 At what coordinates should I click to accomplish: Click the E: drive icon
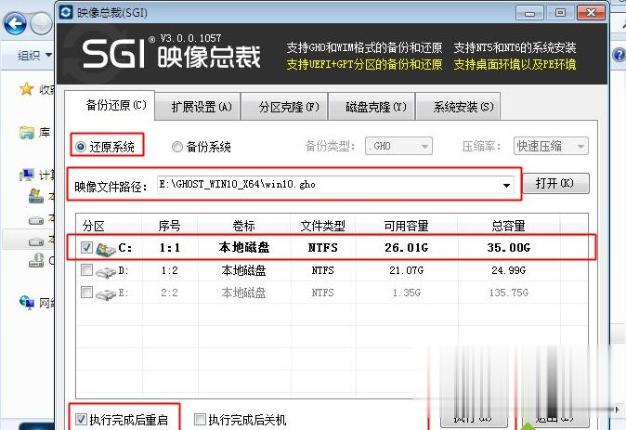click(x=105, y=294)
